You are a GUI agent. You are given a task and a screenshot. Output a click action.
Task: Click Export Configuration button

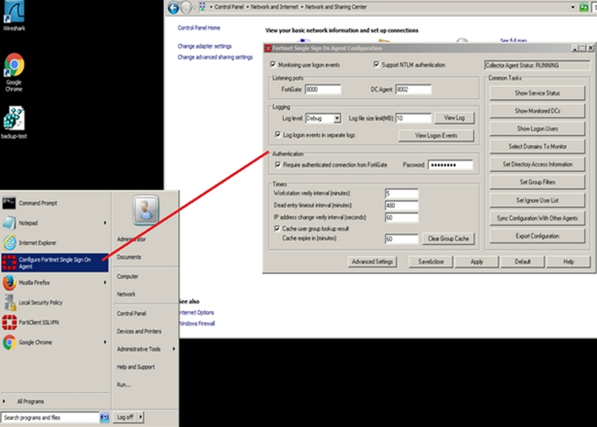point(537,236)
